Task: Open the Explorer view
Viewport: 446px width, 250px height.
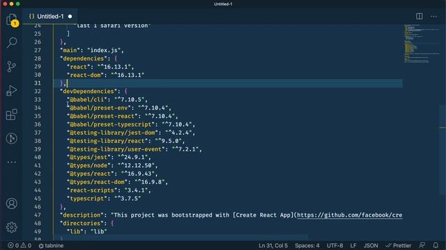Action: tap(11, 19)
